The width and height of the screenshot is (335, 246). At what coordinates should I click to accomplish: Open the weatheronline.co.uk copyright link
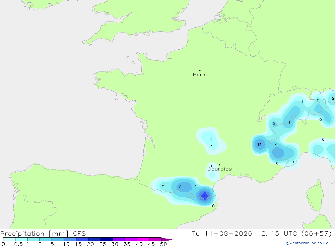point(307,243)
